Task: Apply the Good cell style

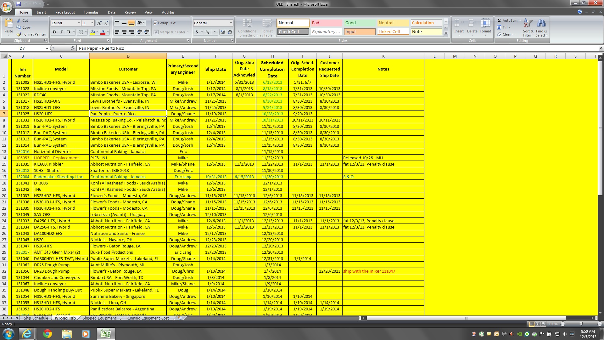Action: pyautogui.click(x=360, y=23)
